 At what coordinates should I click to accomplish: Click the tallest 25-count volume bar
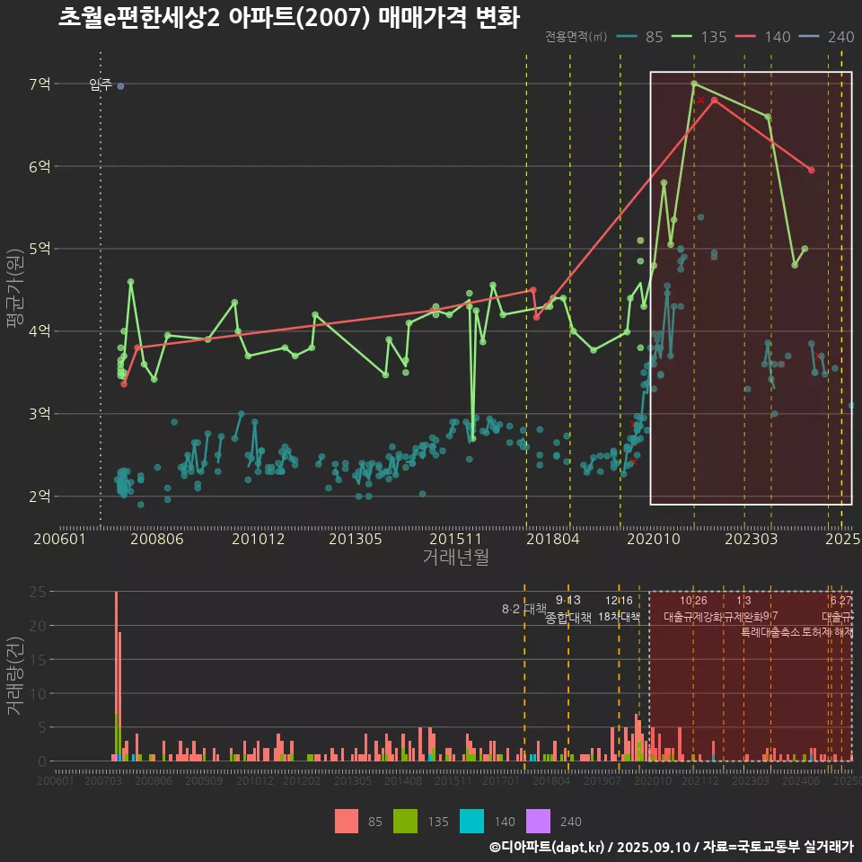click(x=117, y=676)
